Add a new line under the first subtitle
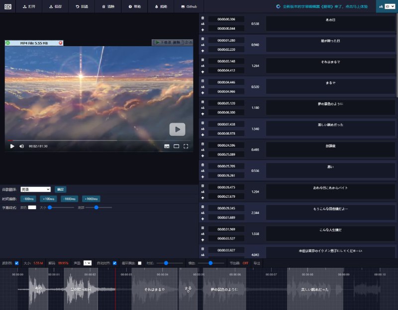This screenshot has width=398, height=310. (x=202, y=30)
